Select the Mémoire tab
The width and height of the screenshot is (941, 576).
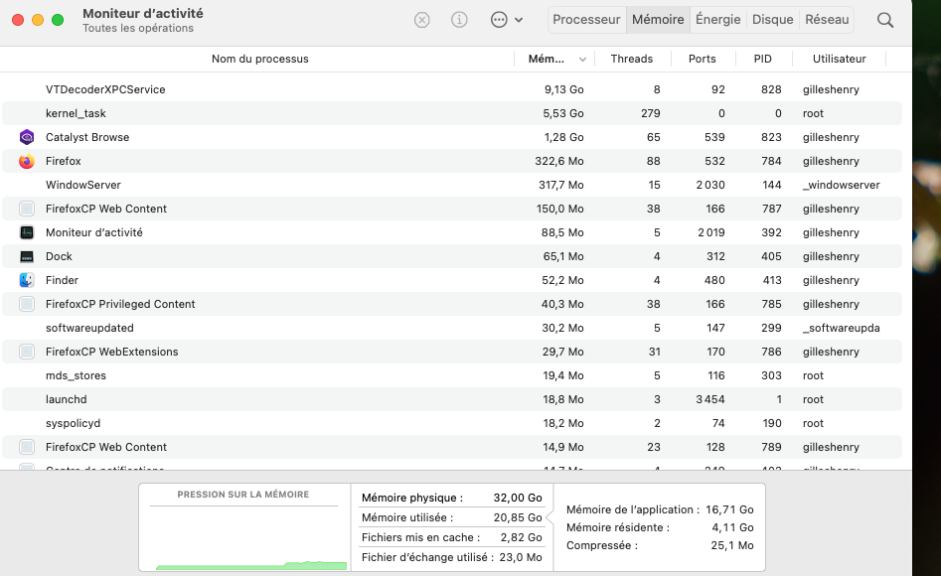pyautogui.click(x=658, y=20)
